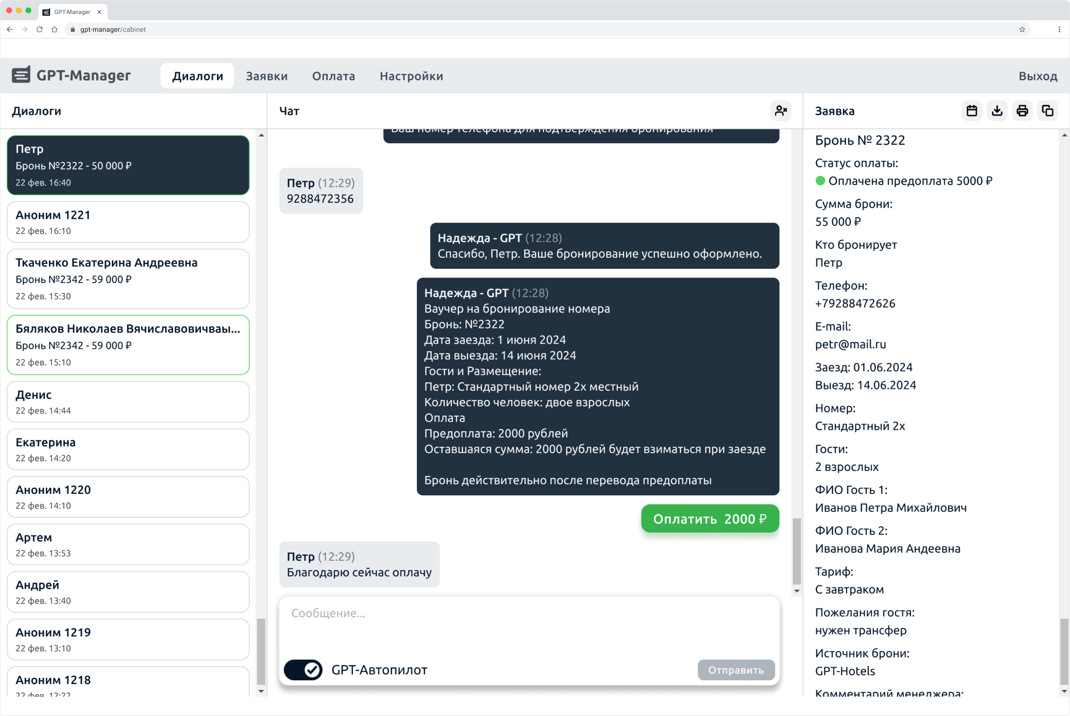Click Выход to log out
The height and width of the screenshot is (716, 1070).
pos(1038,76)
